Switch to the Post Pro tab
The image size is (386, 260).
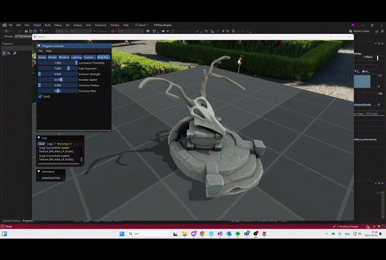point(103,57)
